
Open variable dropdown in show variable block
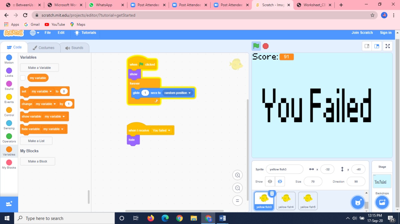point(55,117)
